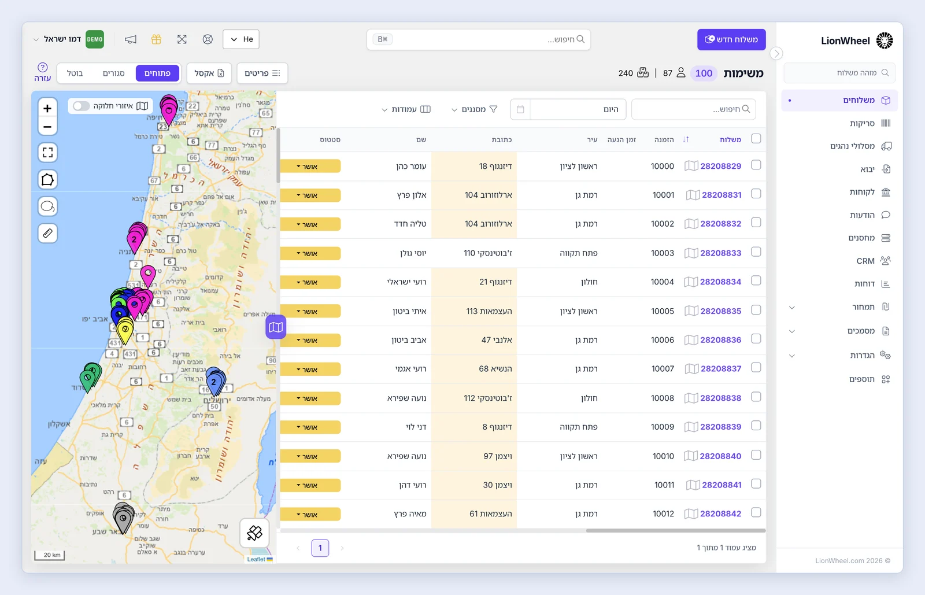
Task: Click the פריטים items button
Action: (x=262, y=73)
